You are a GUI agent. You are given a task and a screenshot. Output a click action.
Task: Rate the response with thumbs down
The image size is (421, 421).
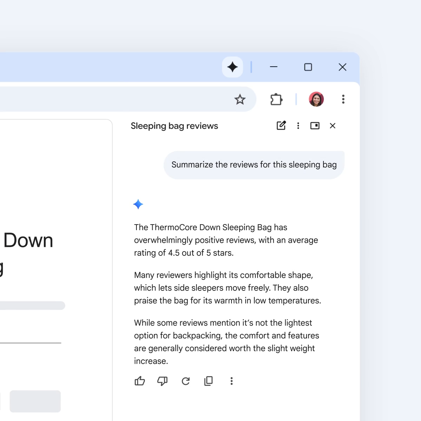(x=162, y=381)
